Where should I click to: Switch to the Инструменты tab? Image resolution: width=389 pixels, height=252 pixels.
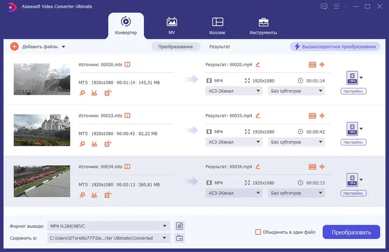tap(263, 26)
